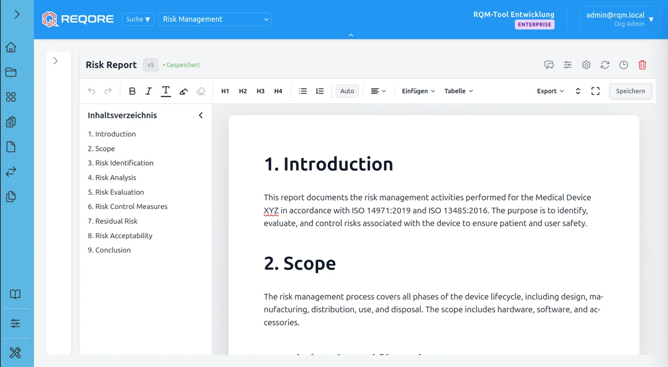The height and width of the screenshot is (367, 668).
Task: Open the book icon in the sidebar
Action: [x=15, y=294]
